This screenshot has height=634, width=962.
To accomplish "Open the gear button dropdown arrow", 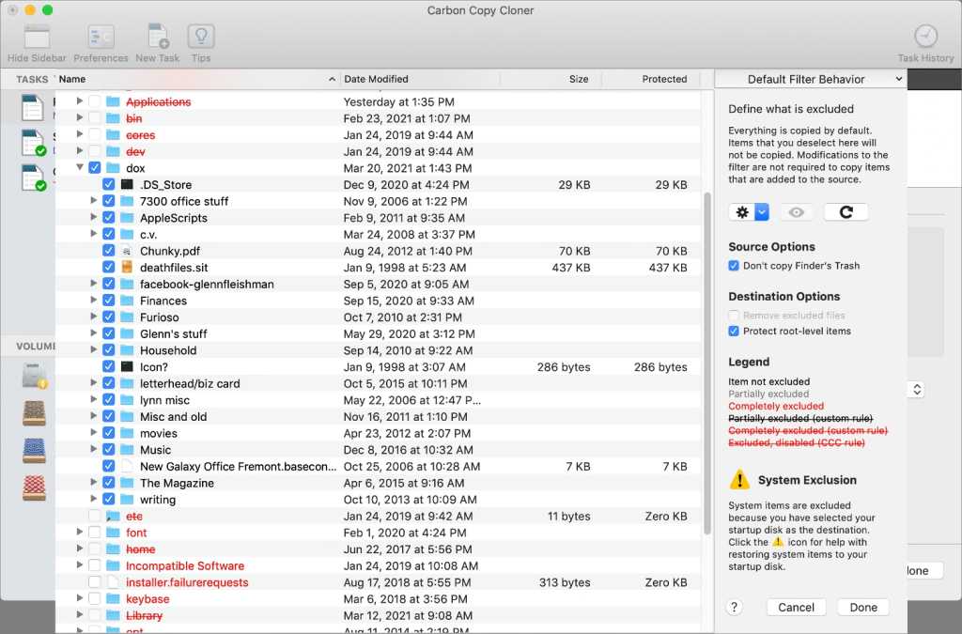I will pyautogui.click(x=761, y=212).
